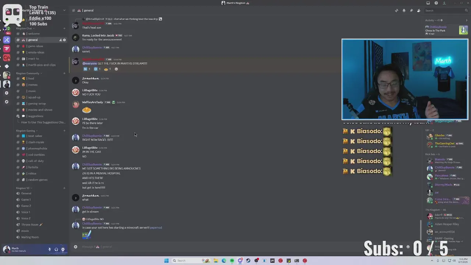The height and width of the screenshot is (265, 471).
Task: Open Discord help icon
Action: [x=436, y=3]
